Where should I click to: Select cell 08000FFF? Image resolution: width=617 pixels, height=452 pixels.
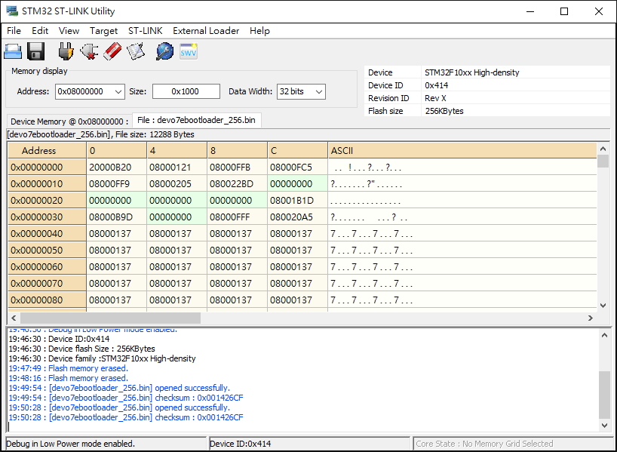point(237,217)
